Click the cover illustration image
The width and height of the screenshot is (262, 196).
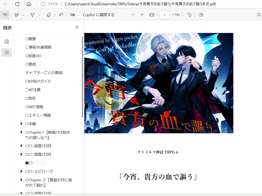159,83
